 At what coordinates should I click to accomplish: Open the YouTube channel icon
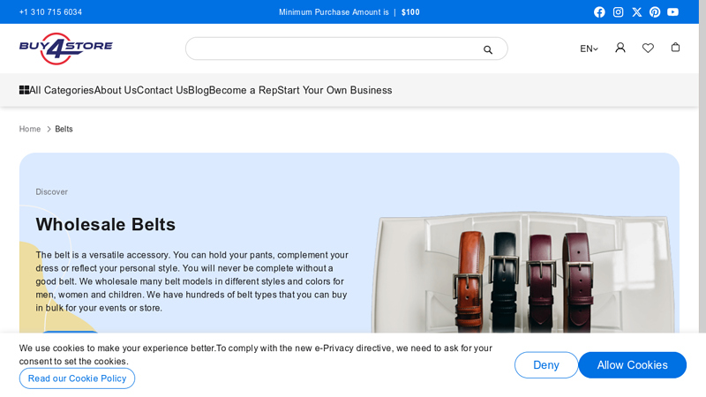click(673, 12)
